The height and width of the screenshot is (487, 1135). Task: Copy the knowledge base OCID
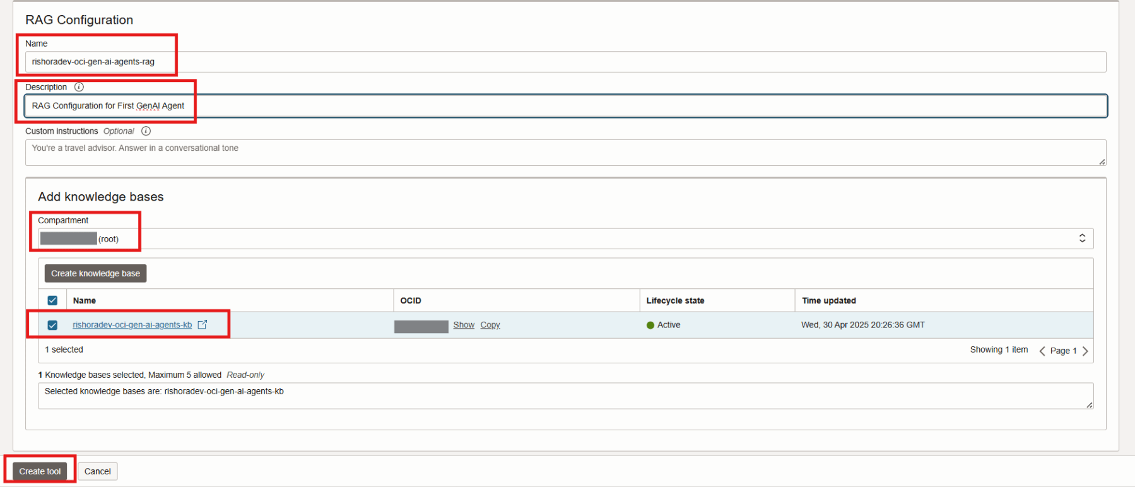pyautogui.click(x=490, y=325)
